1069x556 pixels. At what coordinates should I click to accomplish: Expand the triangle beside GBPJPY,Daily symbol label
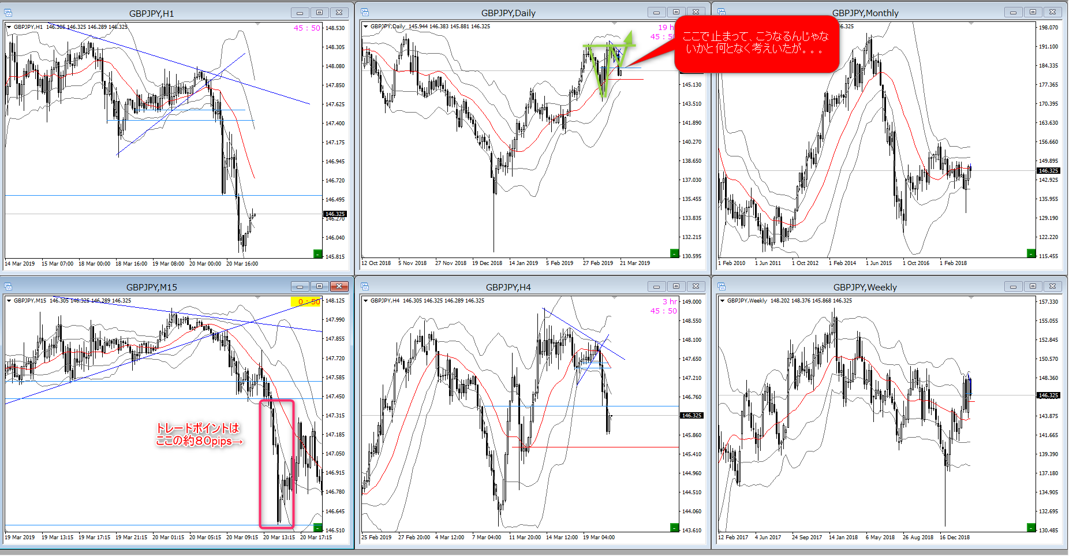365,27
